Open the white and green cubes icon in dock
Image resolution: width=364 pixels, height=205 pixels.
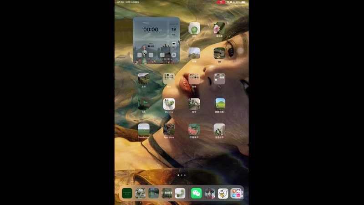[x=180, y=193]
